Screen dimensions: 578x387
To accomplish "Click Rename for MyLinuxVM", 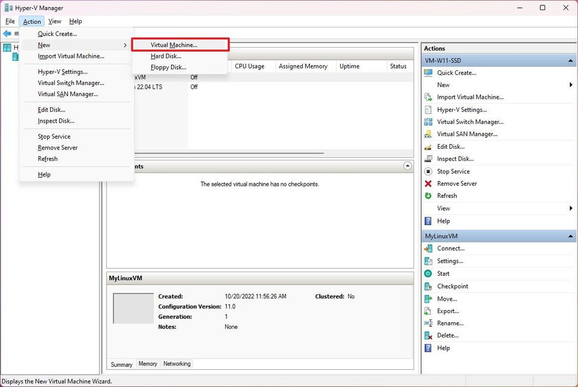I will pos(448,323).
